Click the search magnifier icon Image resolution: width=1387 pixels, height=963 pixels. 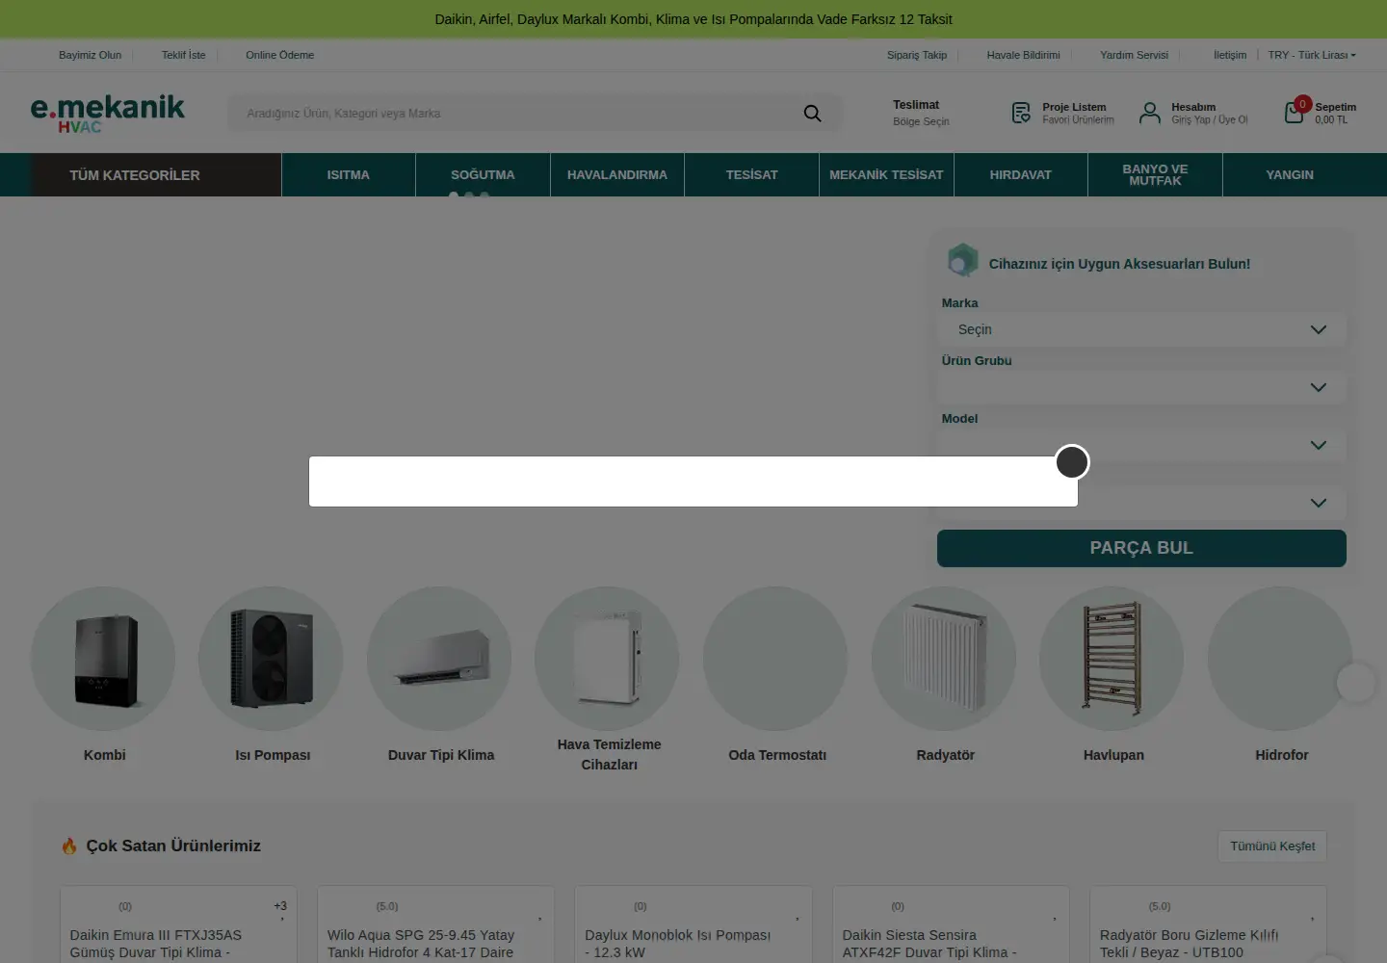coord(812,114)
